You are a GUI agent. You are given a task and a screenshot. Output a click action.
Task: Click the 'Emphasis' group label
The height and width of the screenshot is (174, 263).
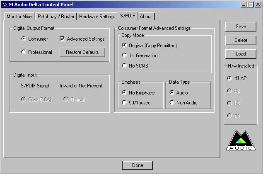click(x=130, y=82)
